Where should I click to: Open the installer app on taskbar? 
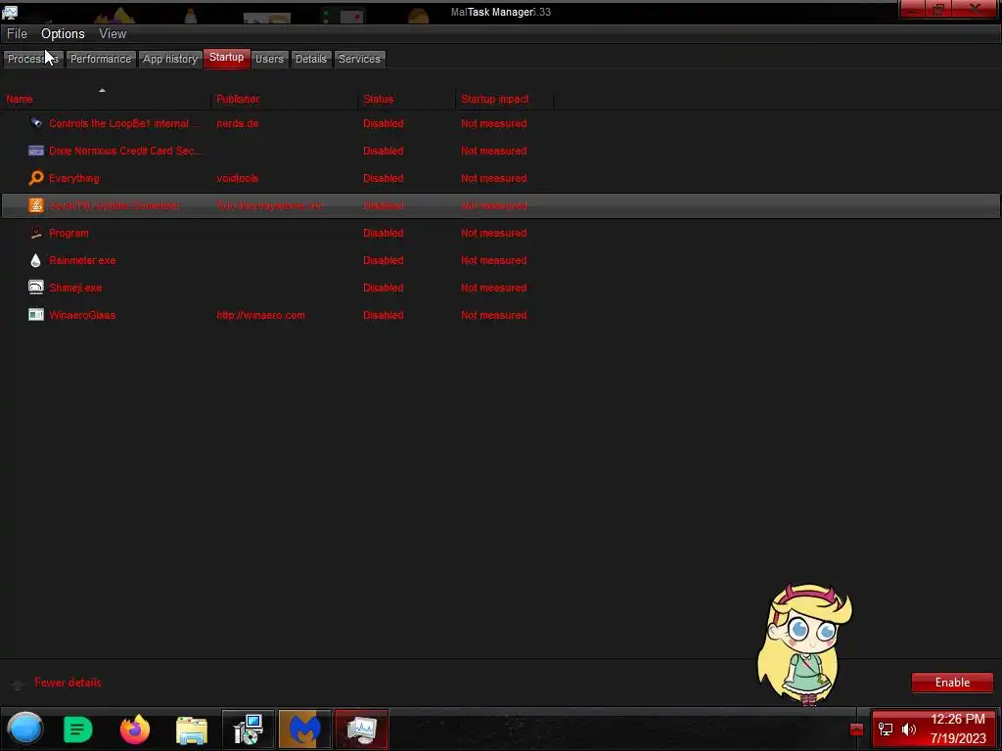click(248, 729)
